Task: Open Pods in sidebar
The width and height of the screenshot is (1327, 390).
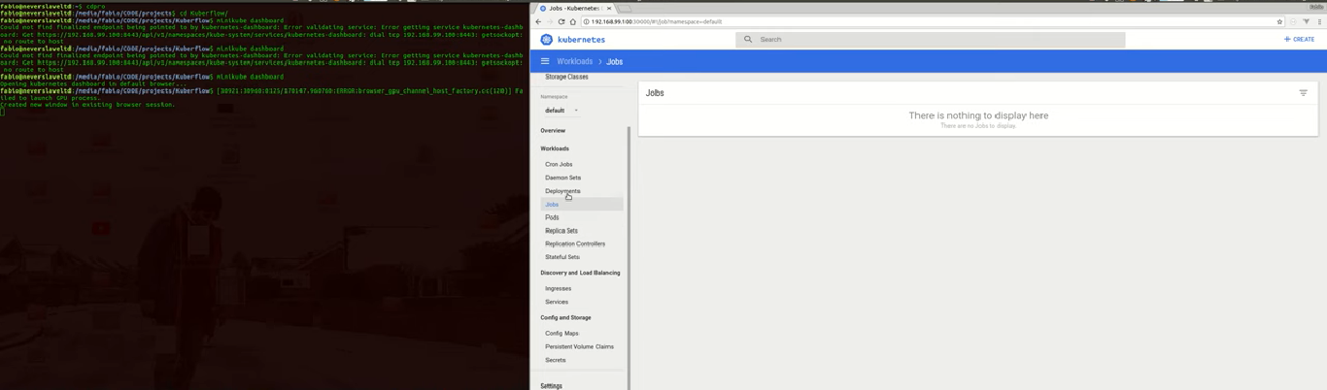Action: pos(552,217)
